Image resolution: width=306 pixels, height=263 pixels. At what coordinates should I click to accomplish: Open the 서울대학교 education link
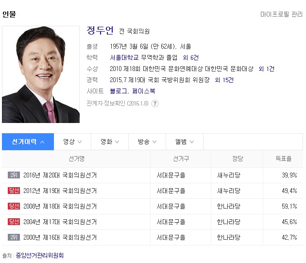point(124,57)
